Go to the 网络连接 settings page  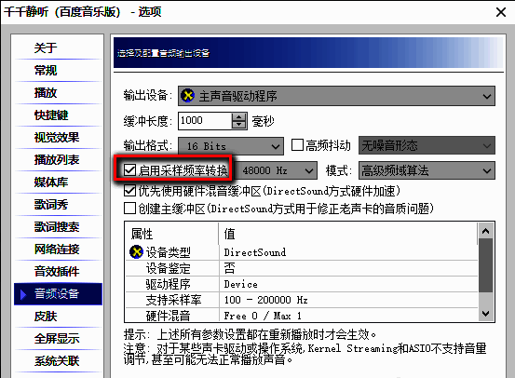pyautogui.click(x=57, y=249)
